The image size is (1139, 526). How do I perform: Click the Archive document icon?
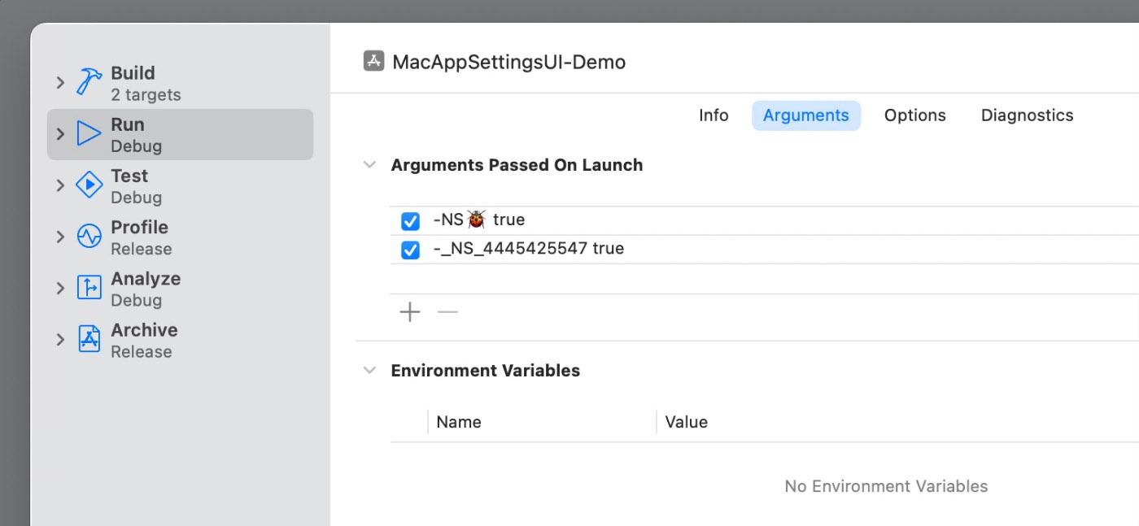pyautogui.click(x=89, y=339)
